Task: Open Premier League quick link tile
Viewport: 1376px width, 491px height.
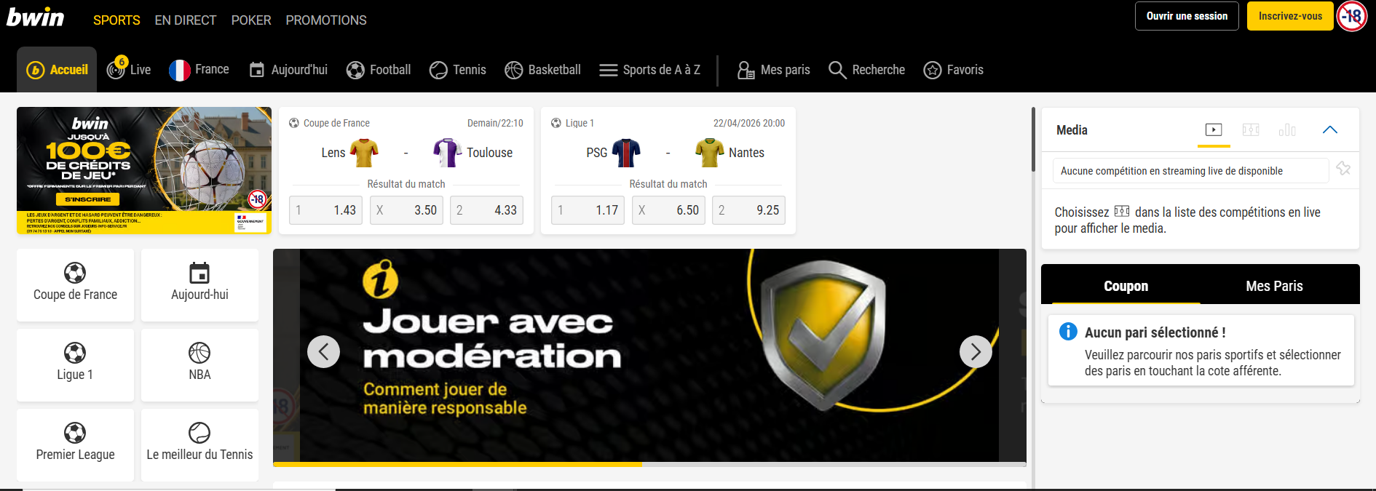Action: pos(75,445)
